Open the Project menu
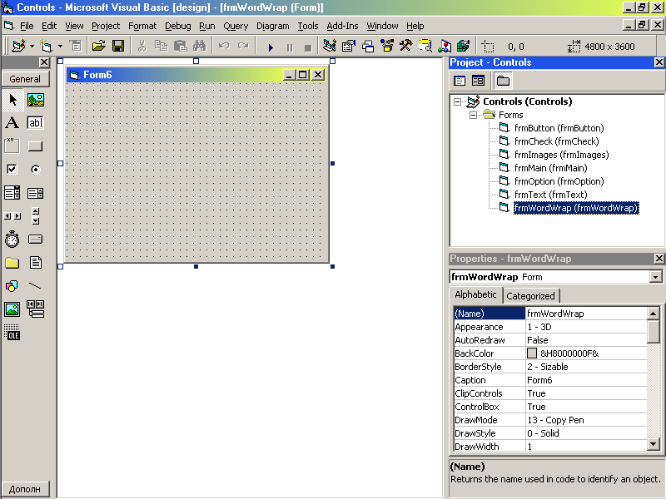Screen dimensions: 666x499 [106, 27]
